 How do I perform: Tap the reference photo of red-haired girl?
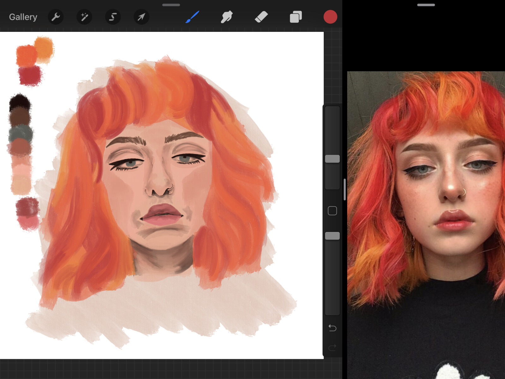[x=426, y=221]
